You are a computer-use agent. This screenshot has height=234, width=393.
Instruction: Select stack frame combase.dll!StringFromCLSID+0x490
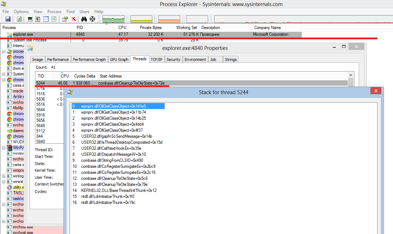[112, 160]
